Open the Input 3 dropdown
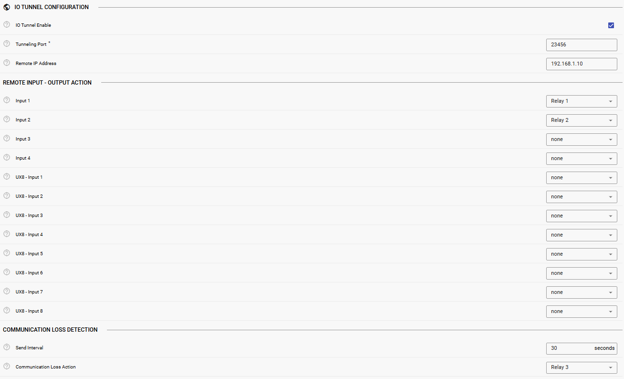Screen dimensions: 624x379 (x=581, y=140)
